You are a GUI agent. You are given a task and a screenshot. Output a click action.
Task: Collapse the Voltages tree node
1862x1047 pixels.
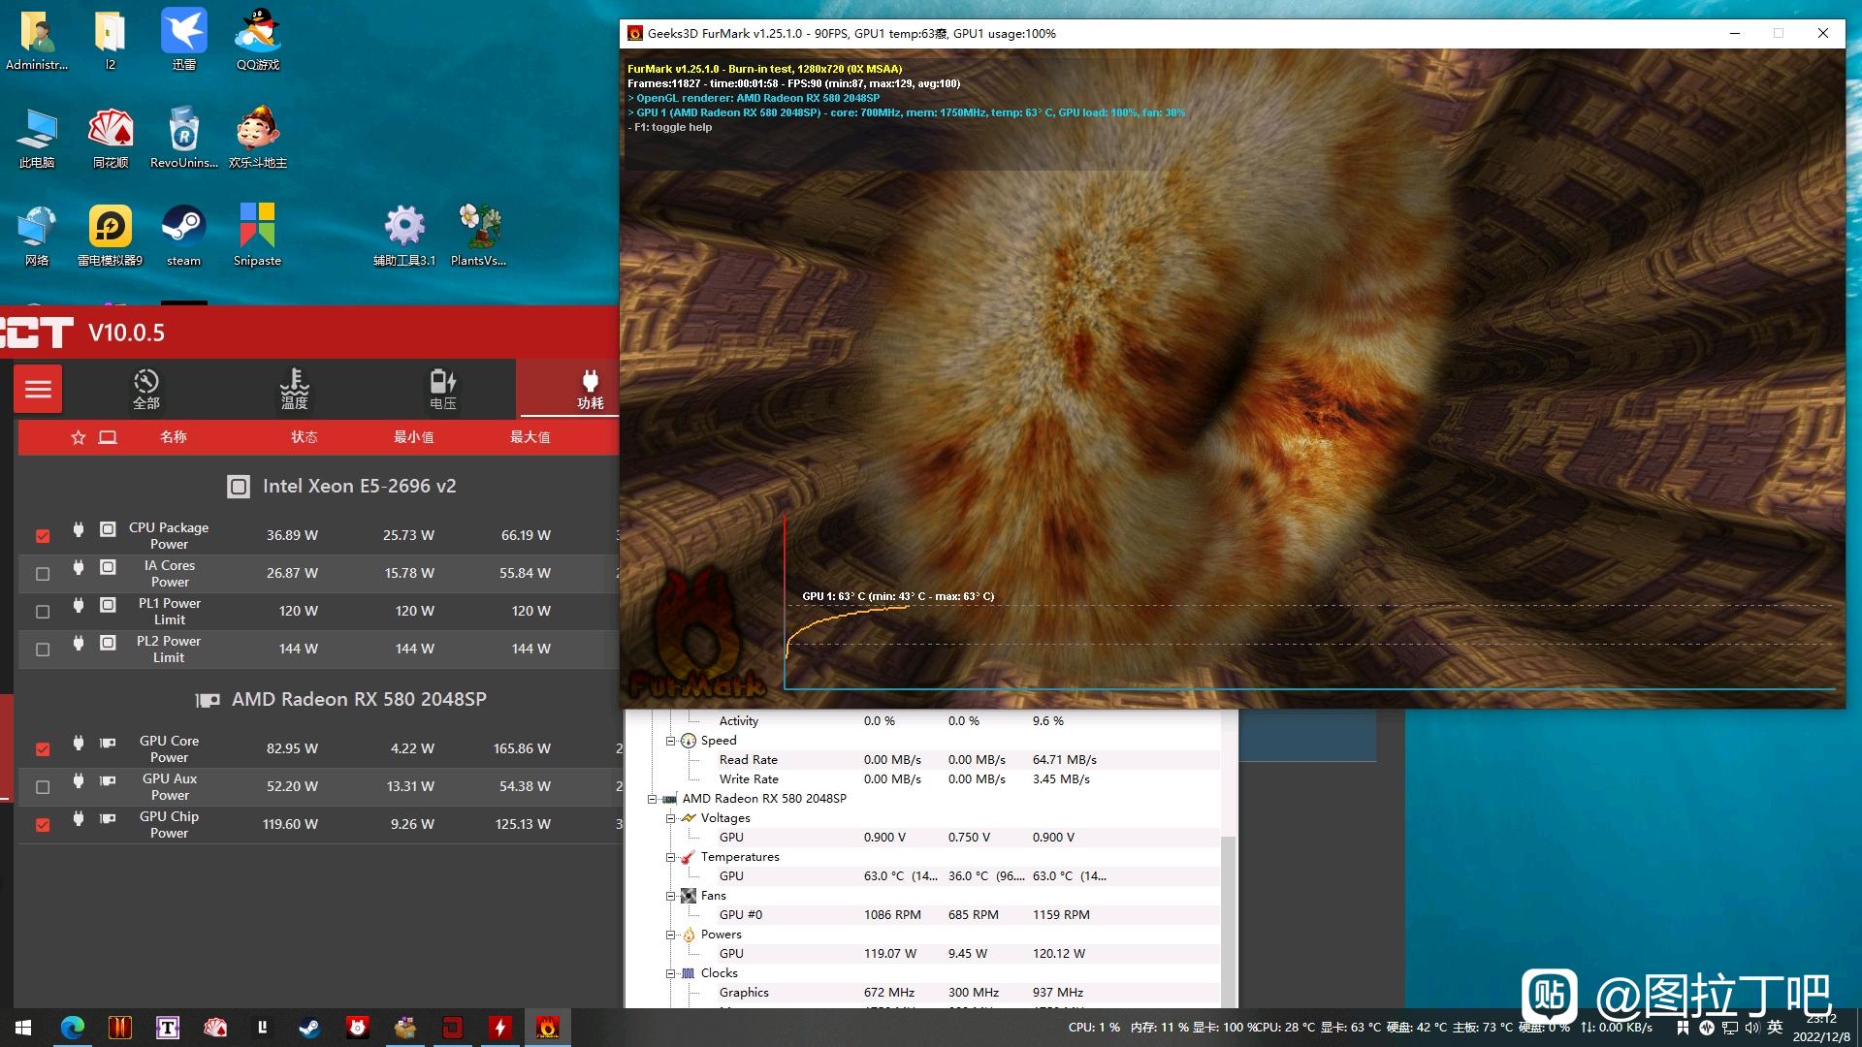670,818
